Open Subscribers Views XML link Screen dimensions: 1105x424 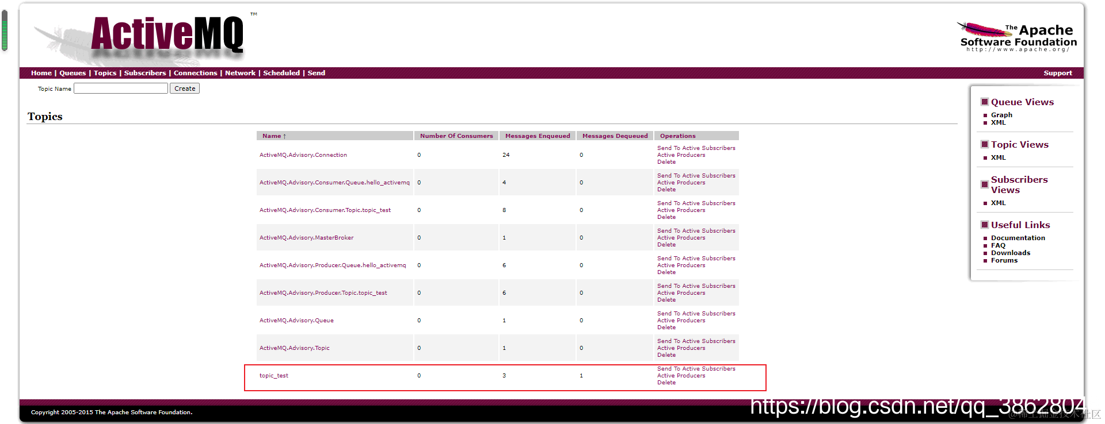tap(999, 203)
